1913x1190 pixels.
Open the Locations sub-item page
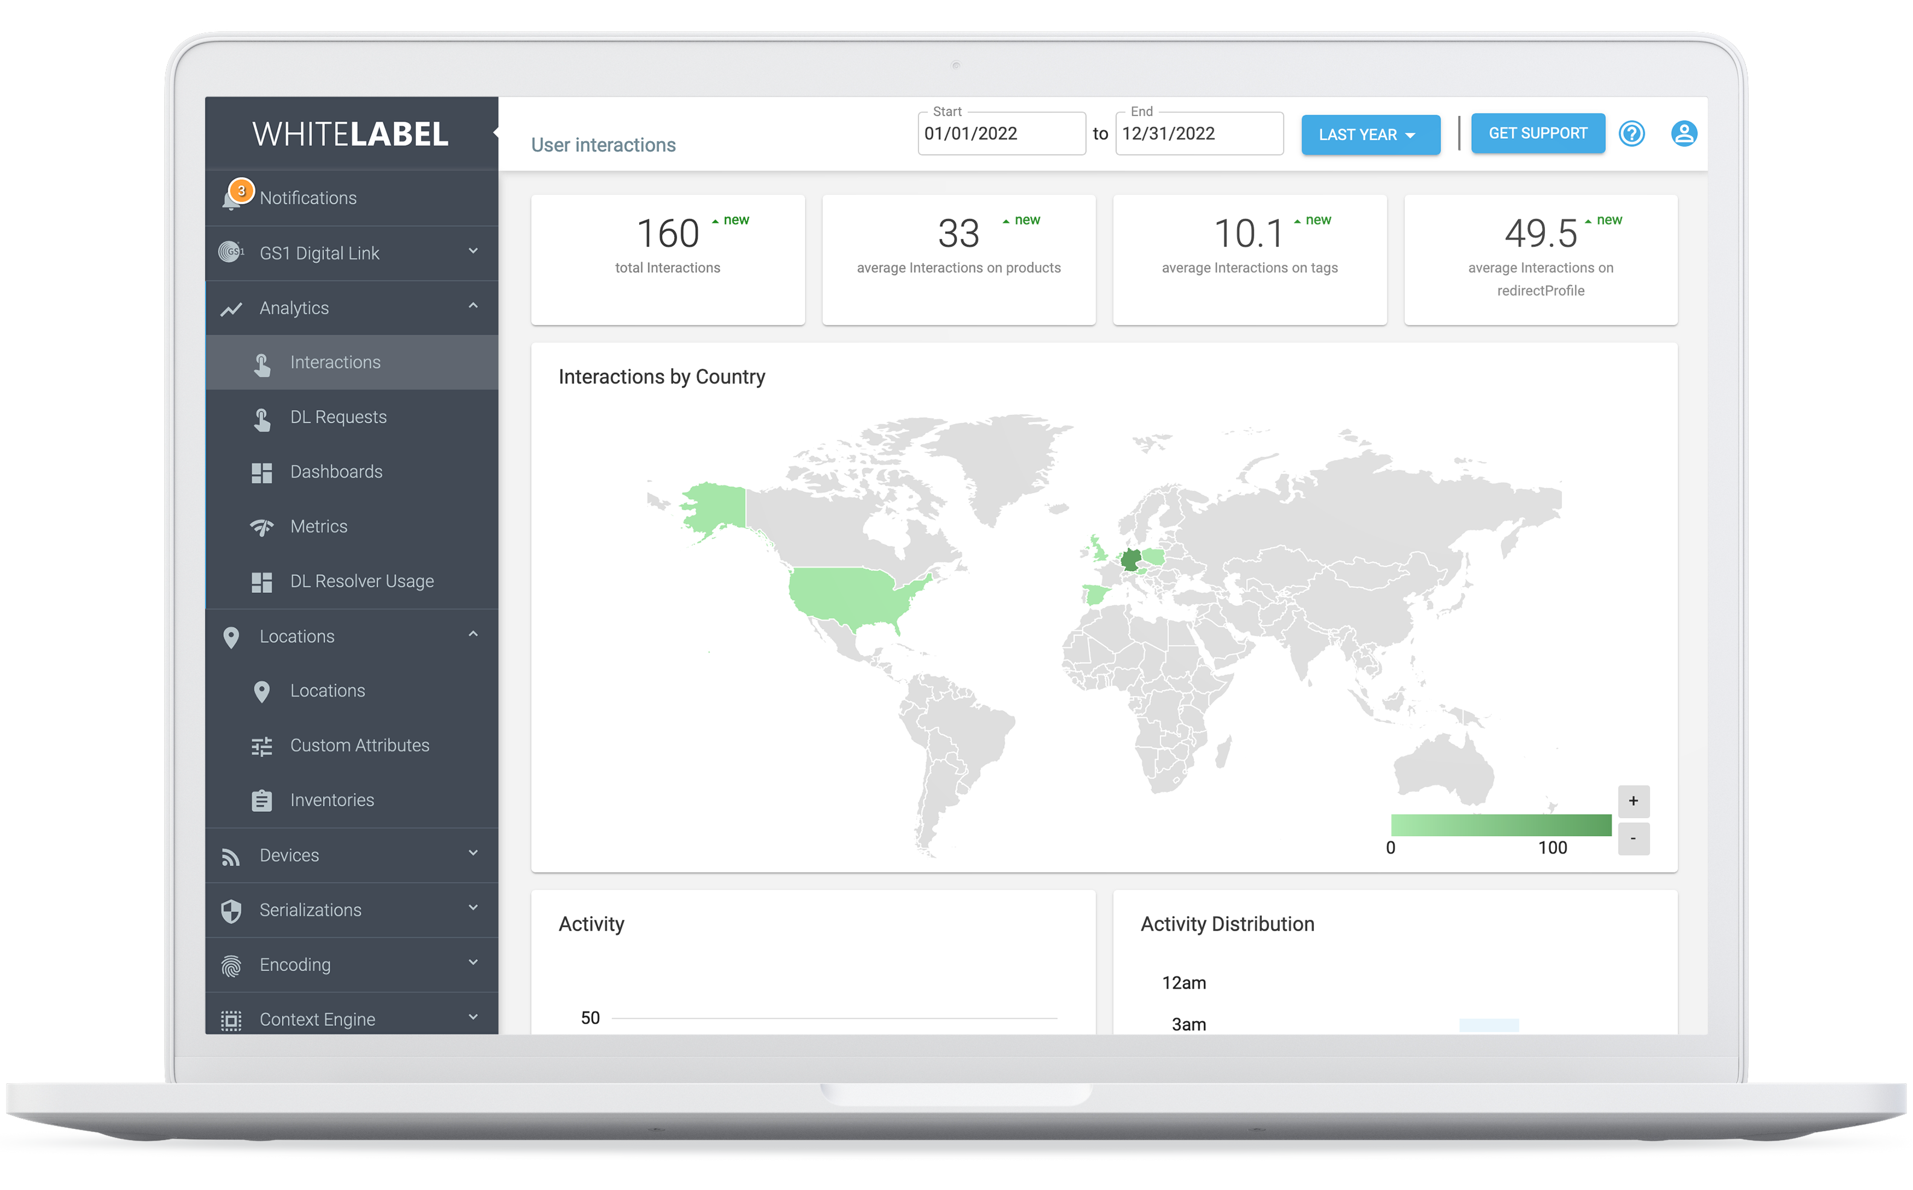tap(351, 691)
